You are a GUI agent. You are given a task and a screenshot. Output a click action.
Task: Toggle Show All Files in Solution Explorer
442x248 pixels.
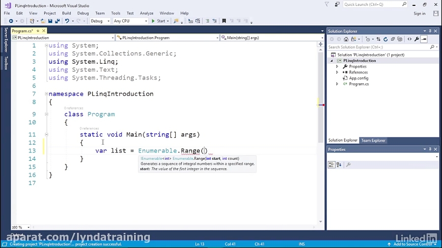click(400, 39)
